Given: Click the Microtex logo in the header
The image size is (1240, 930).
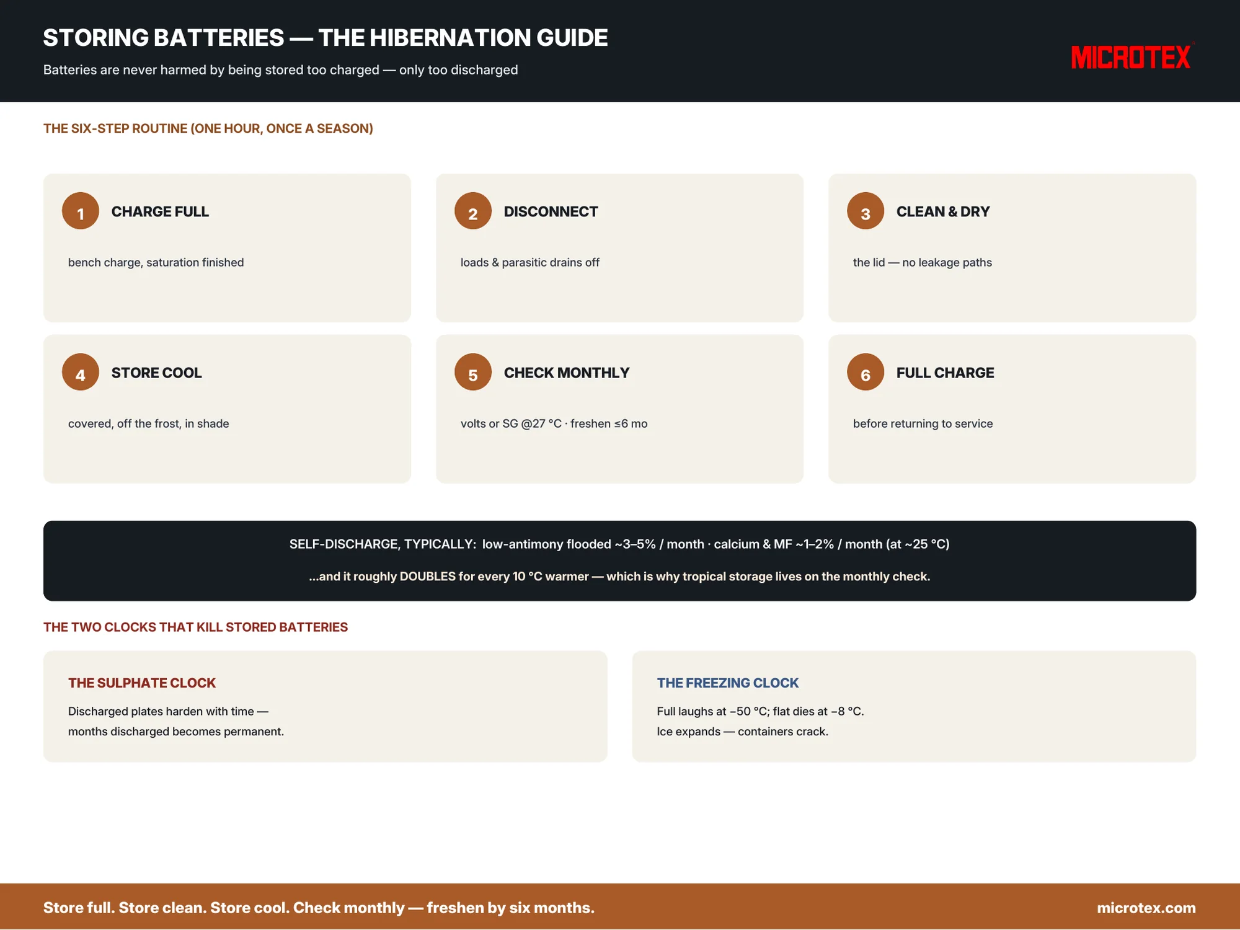Looking at the screenshot, I should click(x=1131, y=57).
